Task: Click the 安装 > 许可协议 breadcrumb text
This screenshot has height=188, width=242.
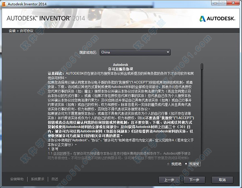Action: coord(21,31)
